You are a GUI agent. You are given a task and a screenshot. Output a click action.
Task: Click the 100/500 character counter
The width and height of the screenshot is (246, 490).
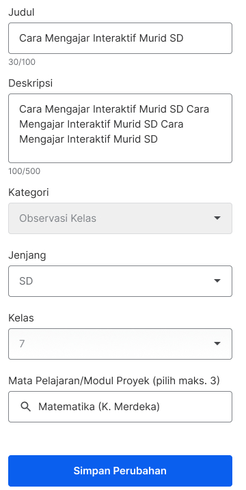pyautogui.click(x=25, y=171)
